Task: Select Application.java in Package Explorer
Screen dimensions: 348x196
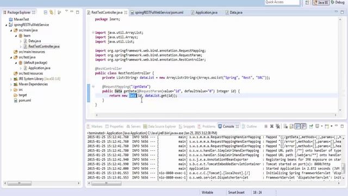Action: click(39, 68)
